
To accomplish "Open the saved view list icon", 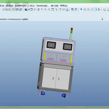I will [x=60, y=10].
